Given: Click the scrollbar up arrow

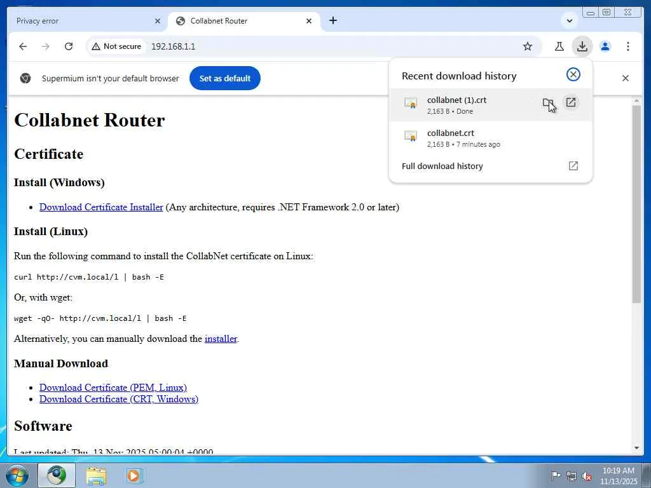Looking at the screenshot, I should [636, 101].
